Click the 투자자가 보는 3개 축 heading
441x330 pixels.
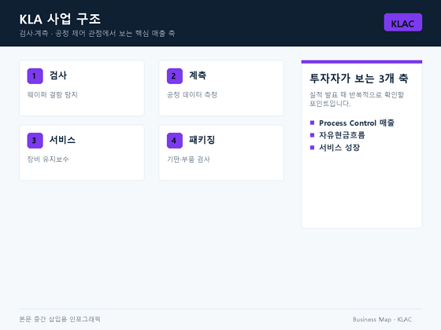coord(359,79)
